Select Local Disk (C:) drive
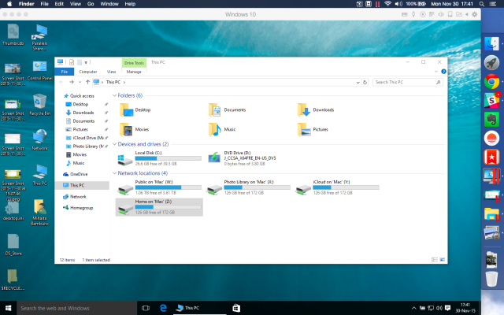The height and width of the screenshot is (315, 504). [x=159, y=158]
